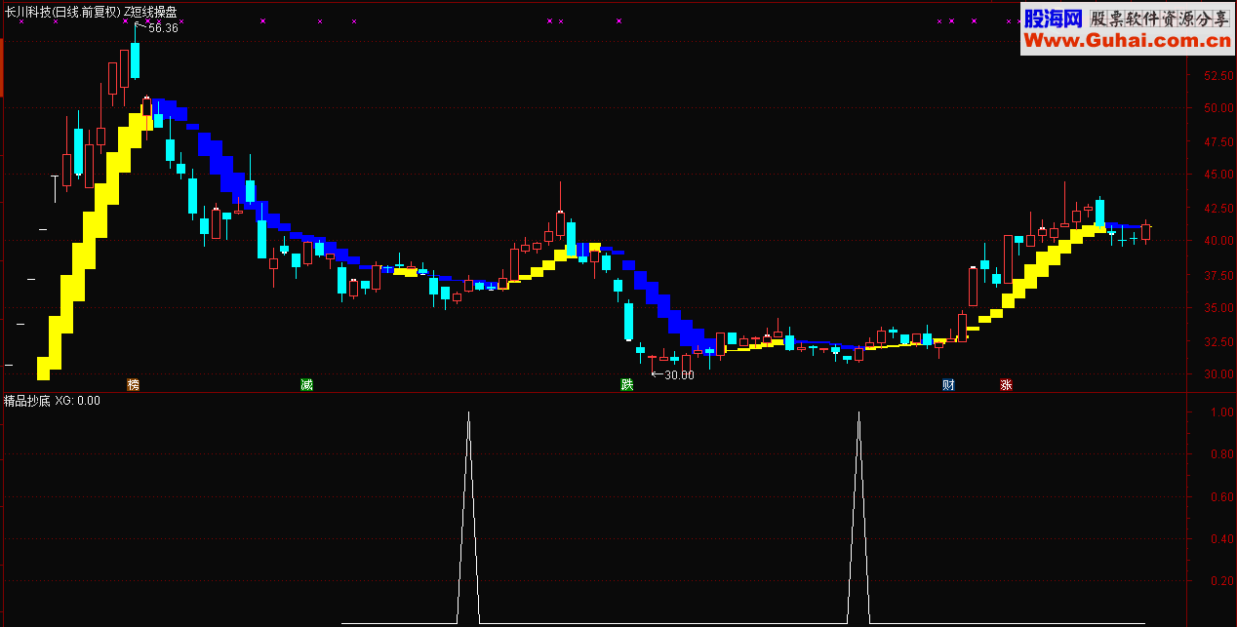Open the green 减 info marker

click(x=306, y=384)
